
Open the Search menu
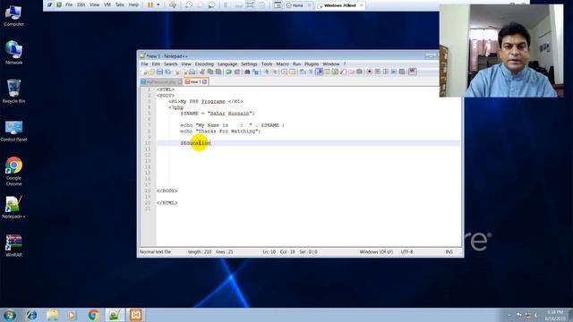pyautogui.click(x=170, y=64)
